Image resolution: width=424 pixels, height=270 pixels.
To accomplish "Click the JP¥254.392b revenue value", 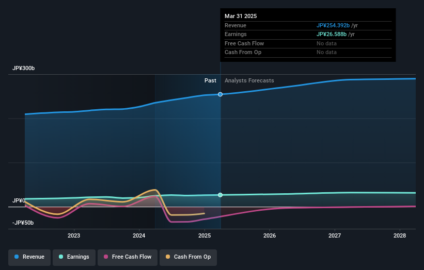I will pyautogui.click(x=333, y=25).
